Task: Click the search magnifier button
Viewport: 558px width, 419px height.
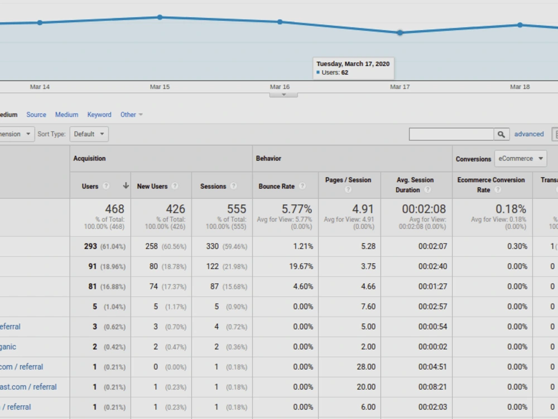Action: [x=502, y=134]
